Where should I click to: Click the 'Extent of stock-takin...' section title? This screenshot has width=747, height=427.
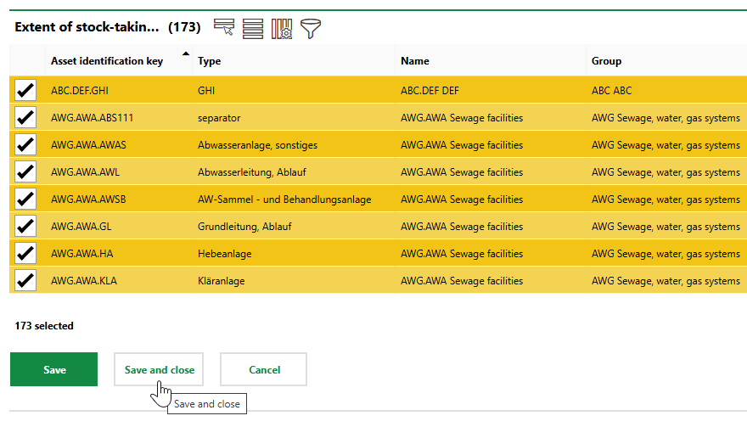point(87,26)
